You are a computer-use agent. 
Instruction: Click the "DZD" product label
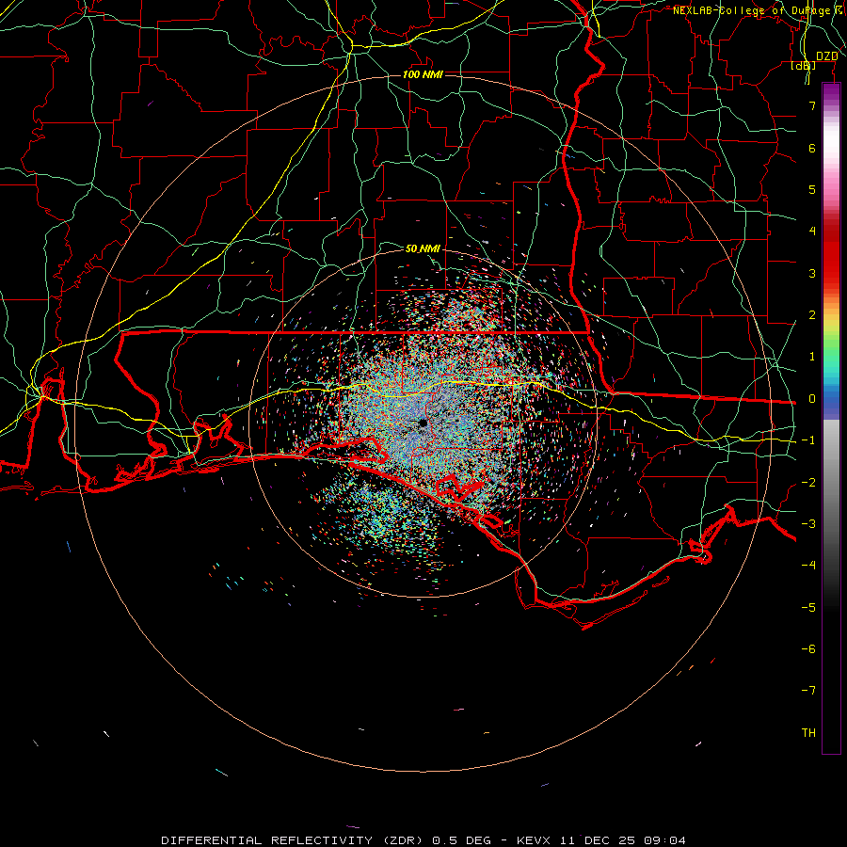(x=827, y=56)
